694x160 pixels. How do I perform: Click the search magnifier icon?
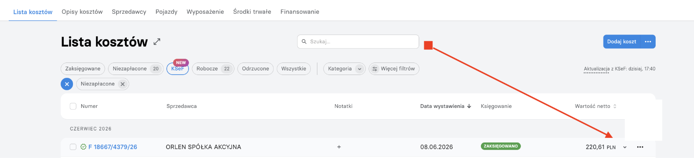pyautogui.click(x=304, y=42)
